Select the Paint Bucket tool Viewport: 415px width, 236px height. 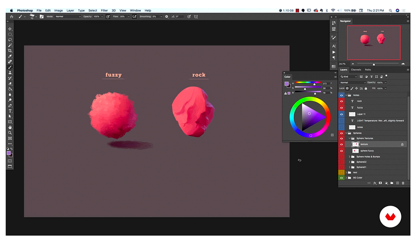tap(10, 89)
